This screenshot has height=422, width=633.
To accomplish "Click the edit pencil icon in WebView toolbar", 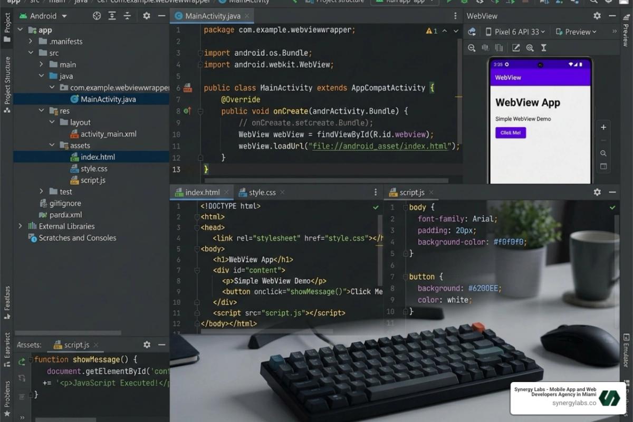I will pos(516,48).
